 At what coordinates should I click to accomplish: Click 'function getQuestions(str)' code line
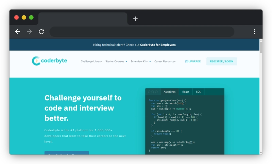point(167,100)
